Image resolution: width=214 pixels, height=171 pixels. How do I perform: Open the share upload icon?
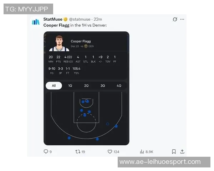(182, 151)
